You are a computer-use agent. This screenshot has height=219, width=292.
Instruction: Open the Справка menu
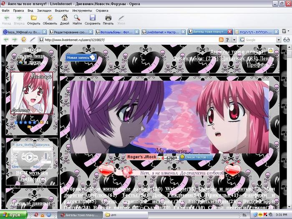pyautogui.click(x=102, y=10)
